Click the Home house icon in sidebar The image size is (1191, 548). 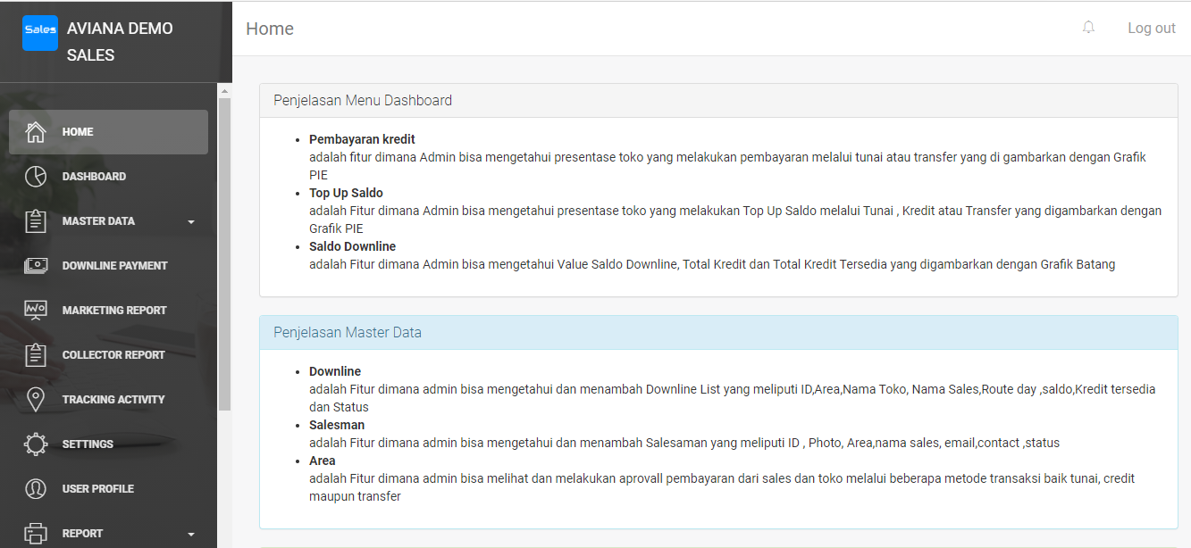pos(36,132)
